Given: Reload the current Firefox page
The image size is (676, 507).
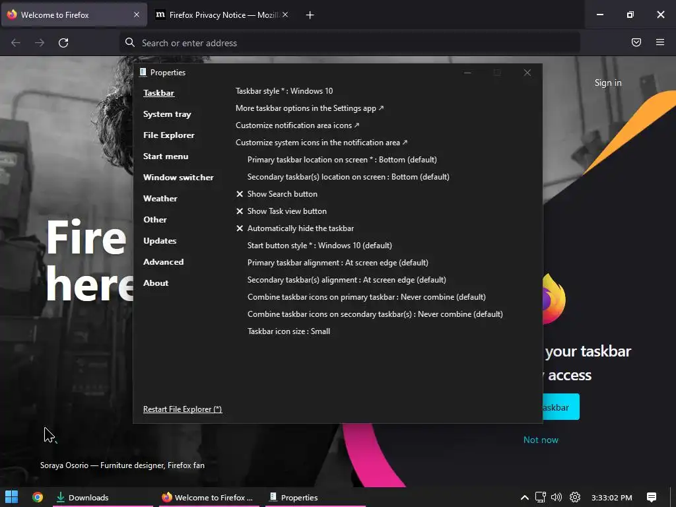Looking at the screenshot, I should click(63, 43).
